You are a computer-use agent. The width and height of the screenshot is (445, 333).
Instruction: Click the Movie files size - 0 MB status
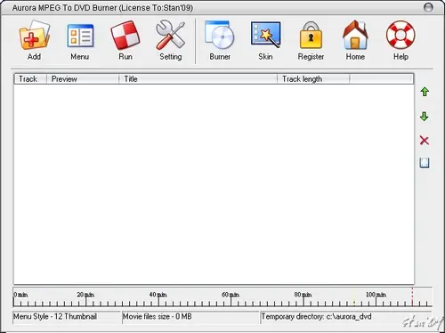158,316
